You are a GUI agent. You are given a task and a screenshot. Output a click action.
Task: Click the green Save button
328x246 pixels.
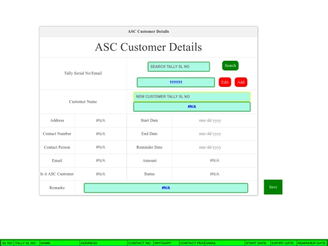click(x=273, y=187)
